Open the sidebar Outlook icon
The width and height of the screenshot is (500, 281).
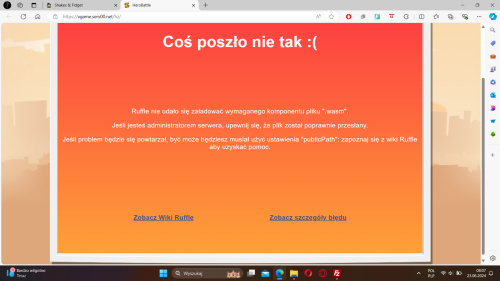(492, 95)
